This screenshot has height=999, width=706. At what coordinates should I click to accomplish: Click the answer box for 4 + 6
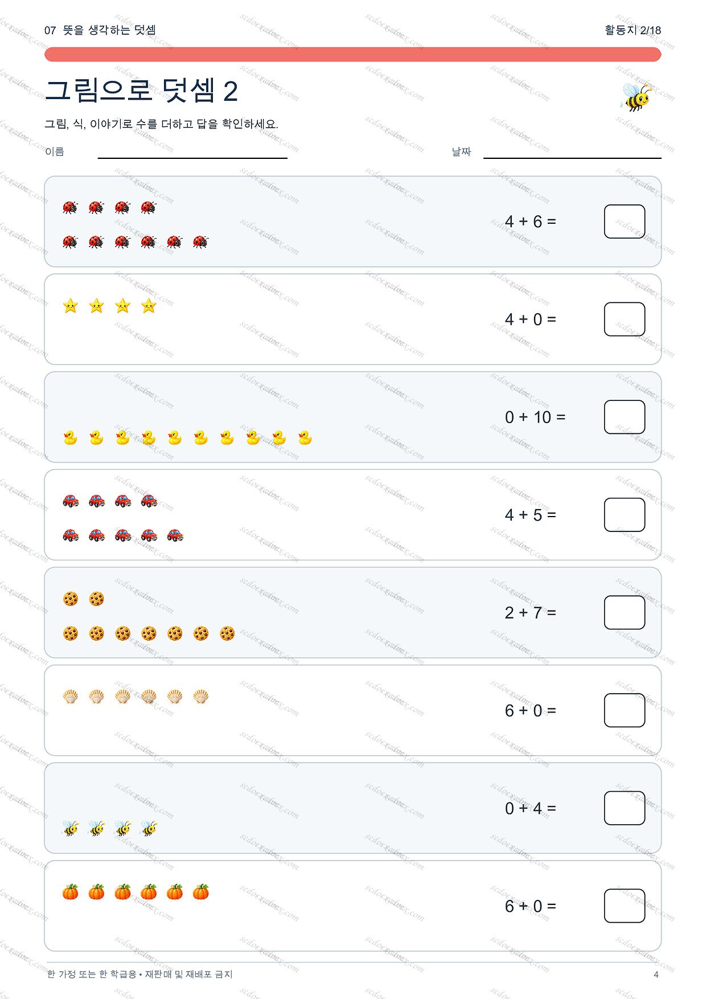click(625, 222)
